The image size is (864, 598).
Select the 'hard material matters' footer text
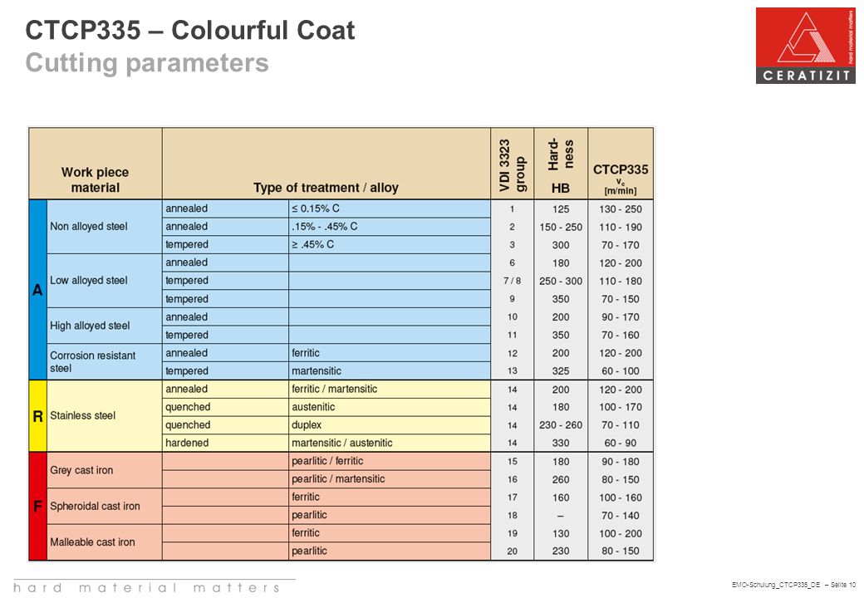coord(146,588)
